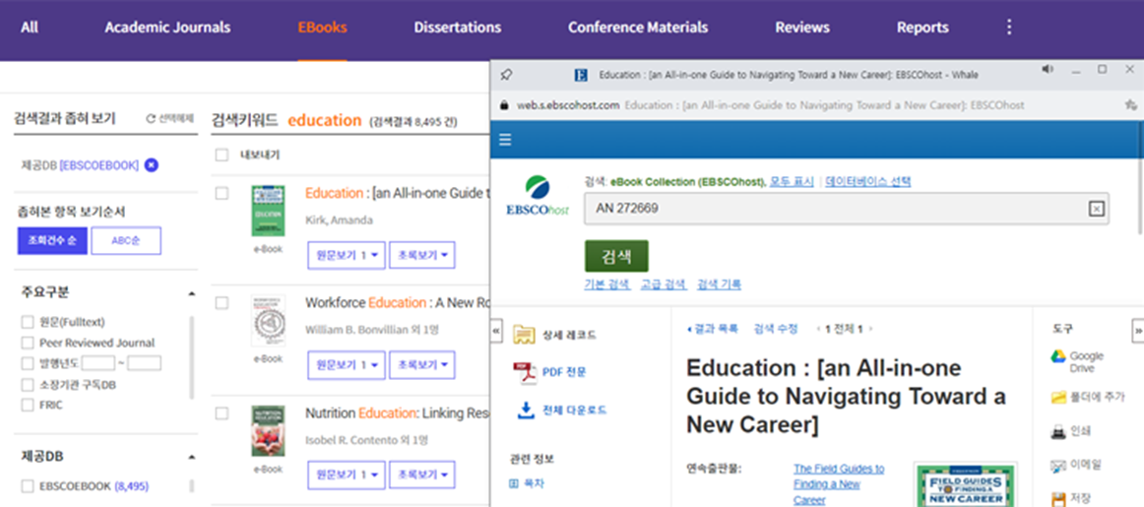Open the 고급 검색 advanced search link
1144x507 pixels.
664,285
